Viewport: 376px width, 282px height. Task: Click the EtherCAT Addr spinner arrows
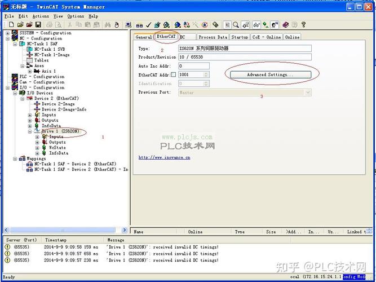206,74
